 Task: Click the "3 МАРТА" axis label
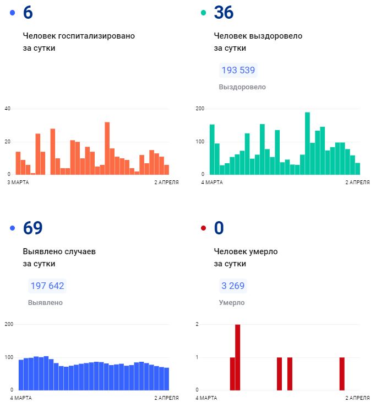coord(18,181)
